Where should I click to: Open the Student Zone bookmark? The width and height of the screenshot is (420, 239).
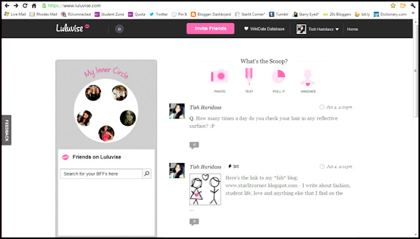(110, 14)
